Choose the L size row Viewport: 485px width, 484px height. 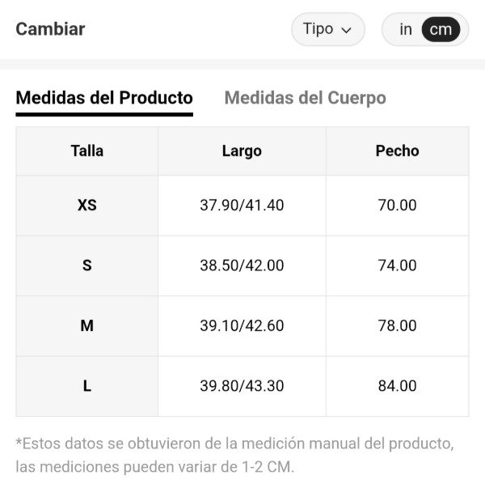pos(87,386)
